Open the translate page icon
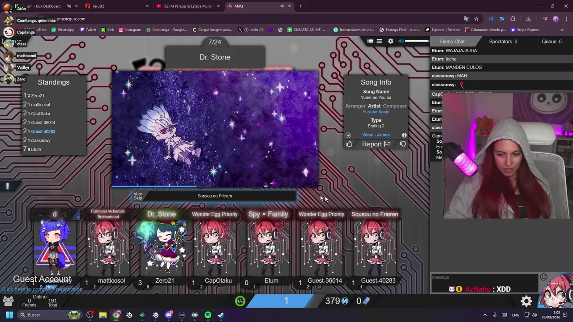This screenshot has width=573, height=322. [466, 19]
